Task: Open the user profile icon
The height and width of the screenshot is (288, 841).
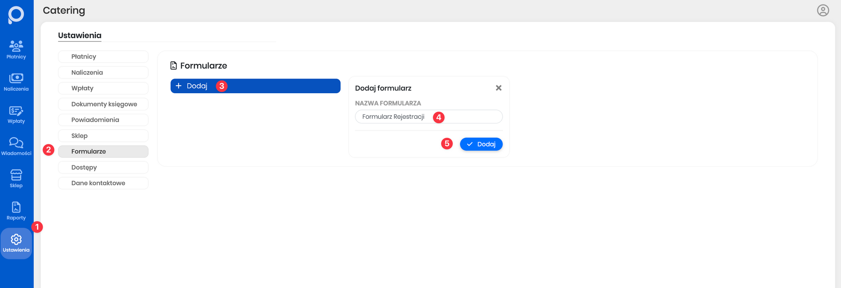Action: click(x=822, y=10)
